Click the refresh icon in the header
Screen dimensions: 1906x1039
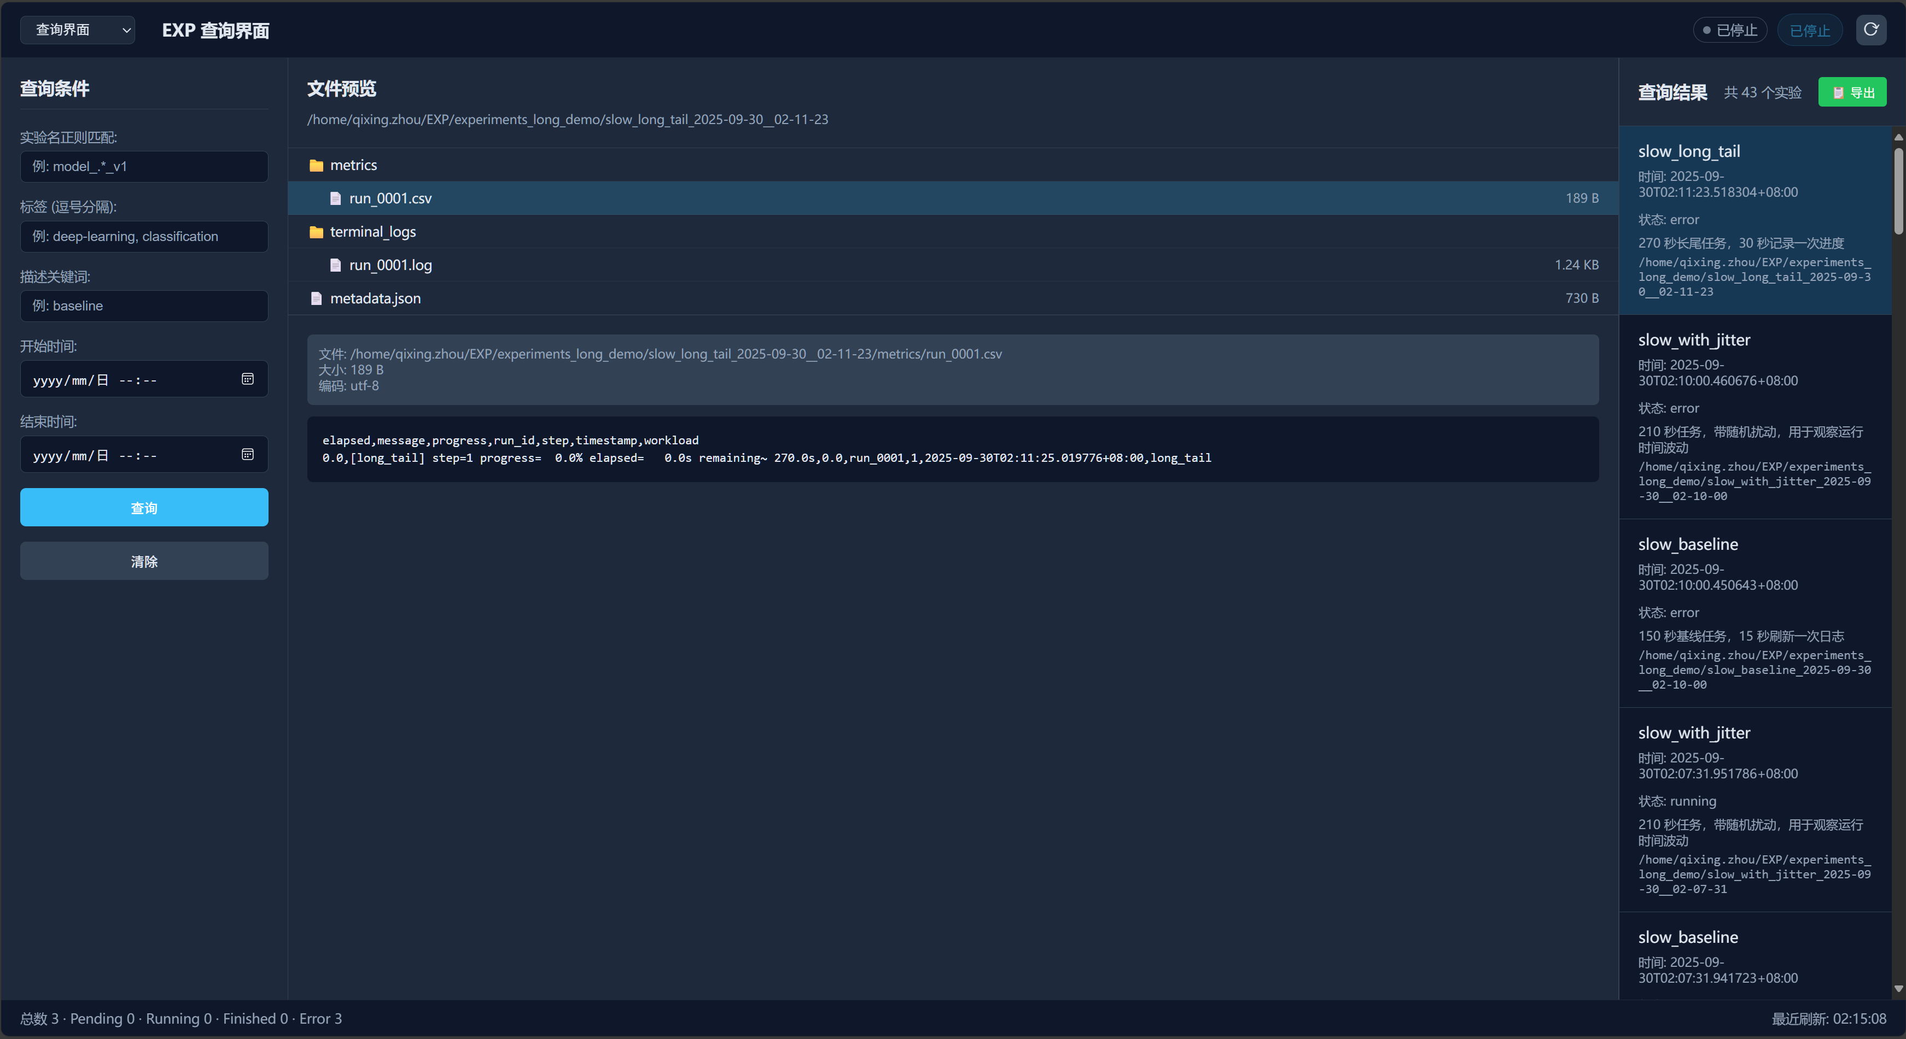[1870, 30]
